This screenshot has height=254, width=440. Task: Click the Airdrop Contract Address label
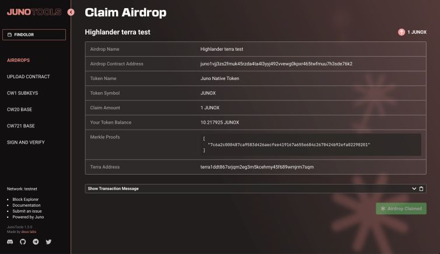tap(117, 64)
